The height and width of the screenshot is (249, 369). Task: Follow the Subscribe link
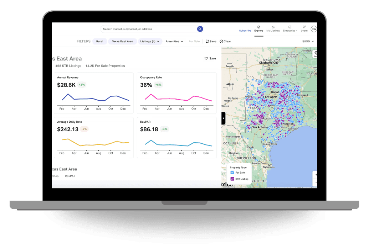point(245,31)
